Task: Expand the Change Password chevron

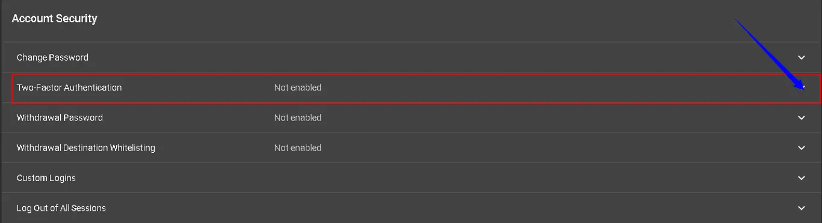Action: click(x=802, y=58)
